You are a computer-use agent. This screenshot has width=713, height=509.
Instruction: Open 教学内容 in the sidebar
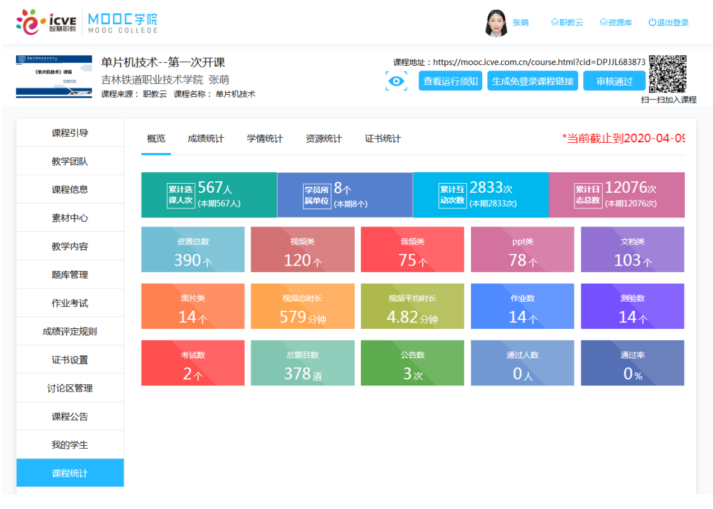click(70, 246)
